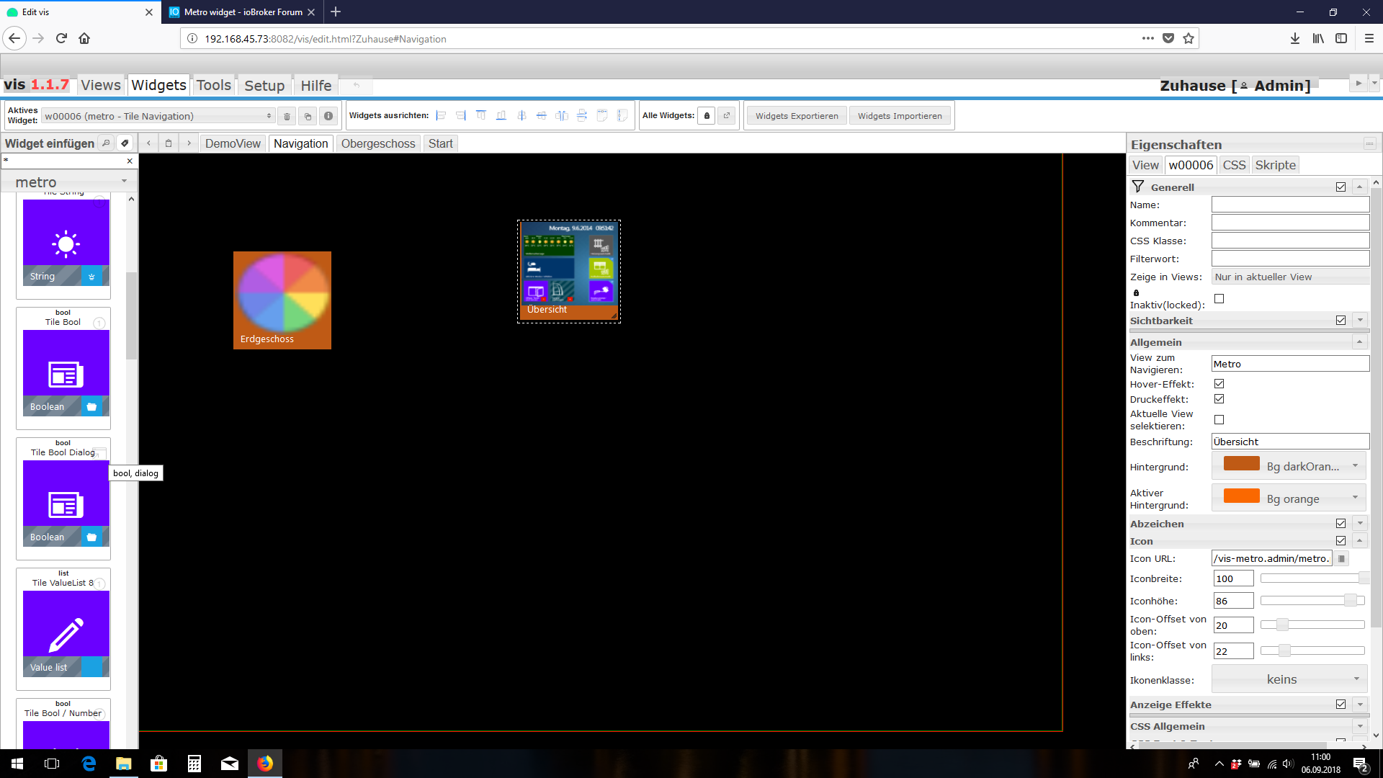
Task: Uncheck the Druckeffekt checkbox
Action: (x=1219, y=399)
